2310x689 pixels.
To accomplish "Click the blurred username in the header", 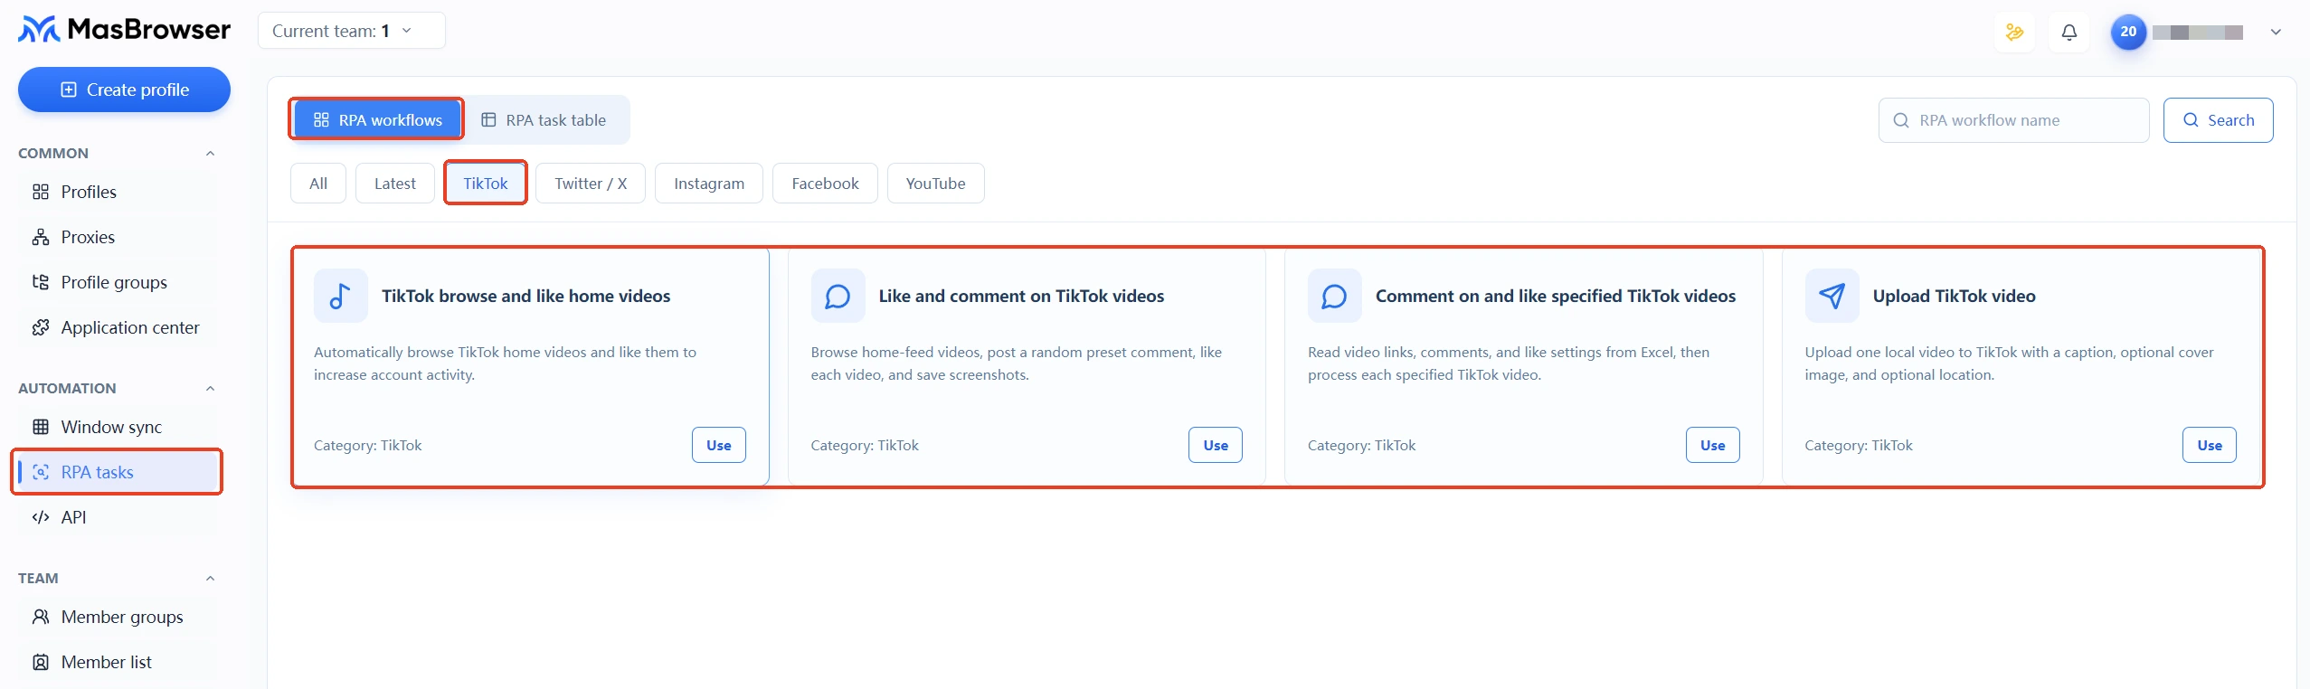I will pyautogui.click(x=2198, y=33).
